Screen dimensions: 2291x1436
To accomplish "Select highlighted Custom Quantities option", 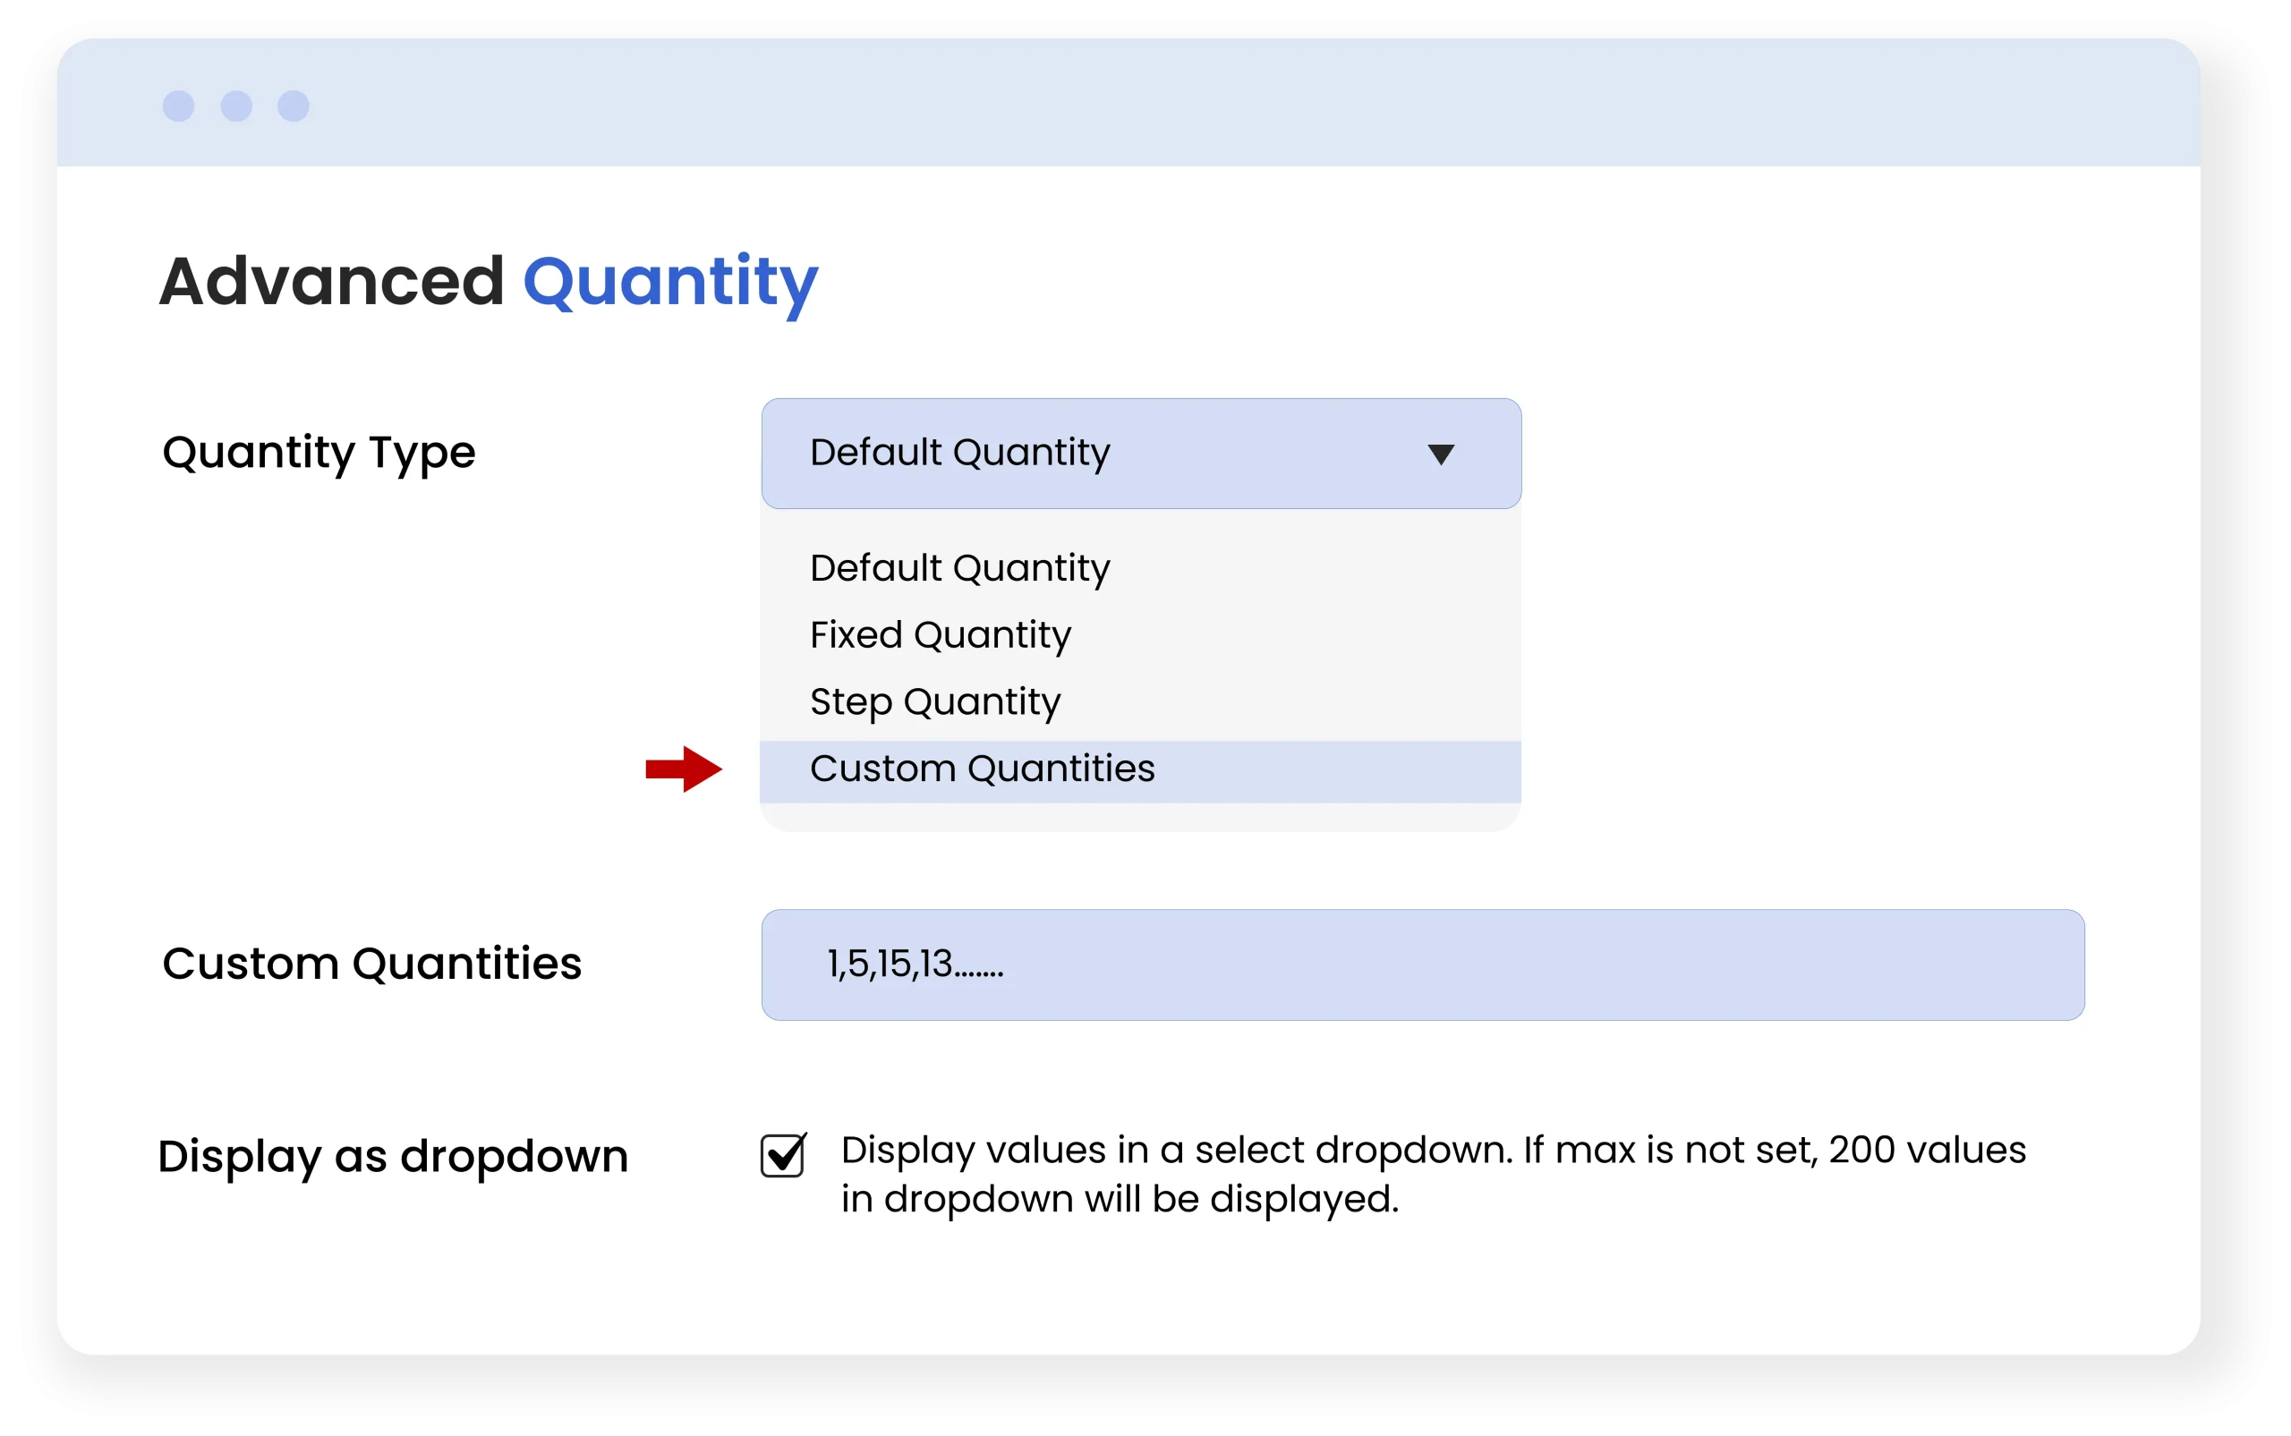I will [x=982, y=769].
